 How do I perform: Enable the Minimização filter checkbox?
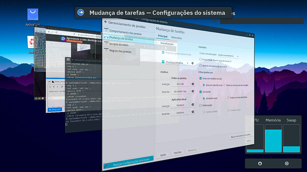201,105
